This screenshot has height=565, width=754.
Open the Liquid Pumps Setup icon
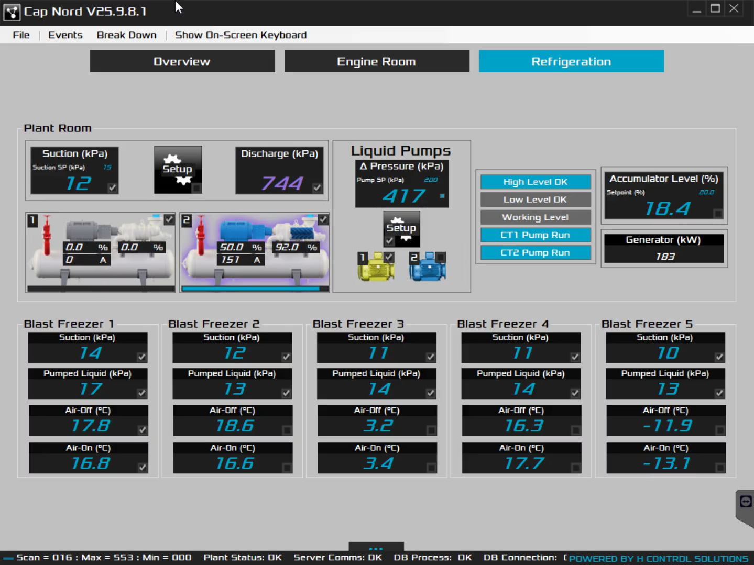401,228
